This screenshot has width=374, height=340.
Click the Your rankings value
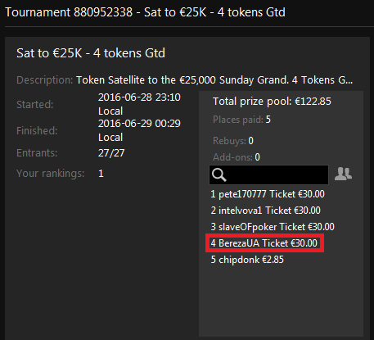101,174
